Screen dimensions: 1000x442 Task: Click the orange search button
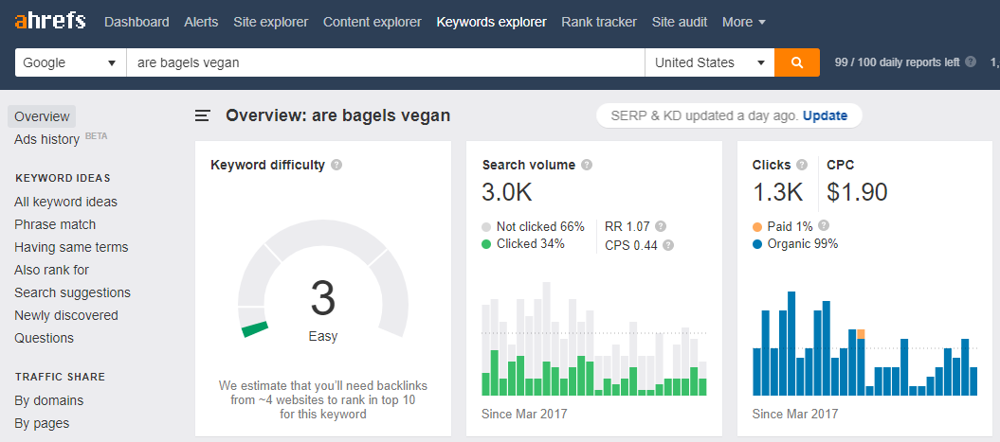coord(796,62)
